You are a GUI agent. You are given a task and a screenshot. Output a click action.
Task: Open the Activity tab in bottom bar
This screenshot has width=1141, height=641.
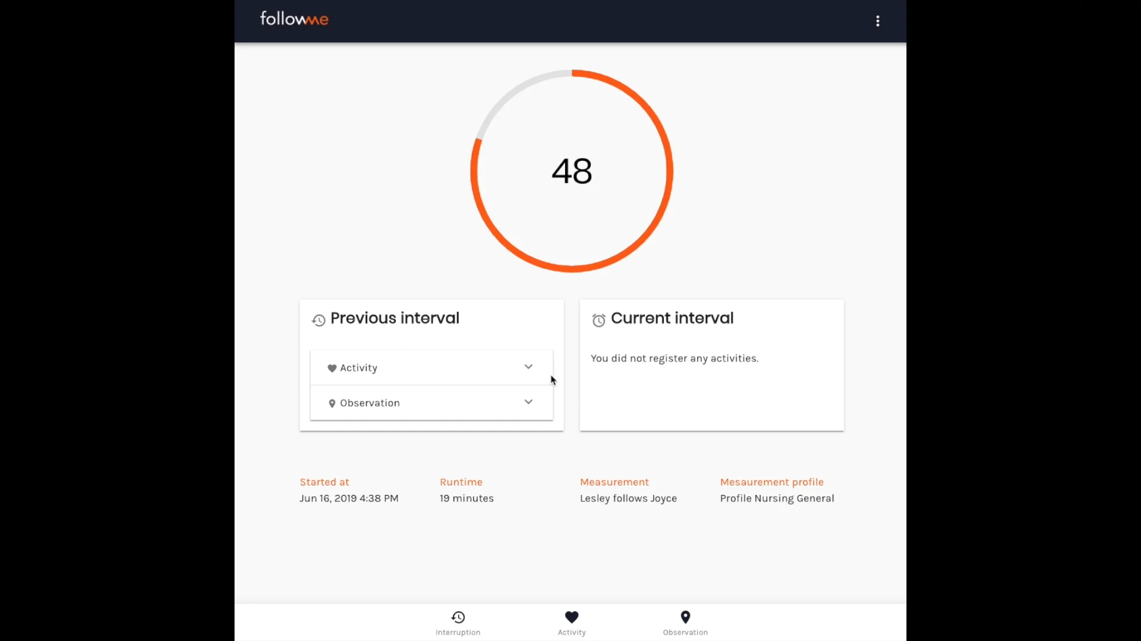click(x=572, y=623)
